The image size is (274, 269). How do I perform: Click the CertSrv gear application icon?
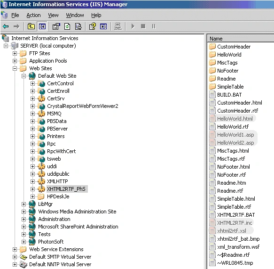tap(41, 98)
